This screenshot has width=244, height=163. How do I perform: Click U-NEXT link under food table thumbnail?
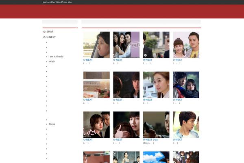tap(88, 100)
